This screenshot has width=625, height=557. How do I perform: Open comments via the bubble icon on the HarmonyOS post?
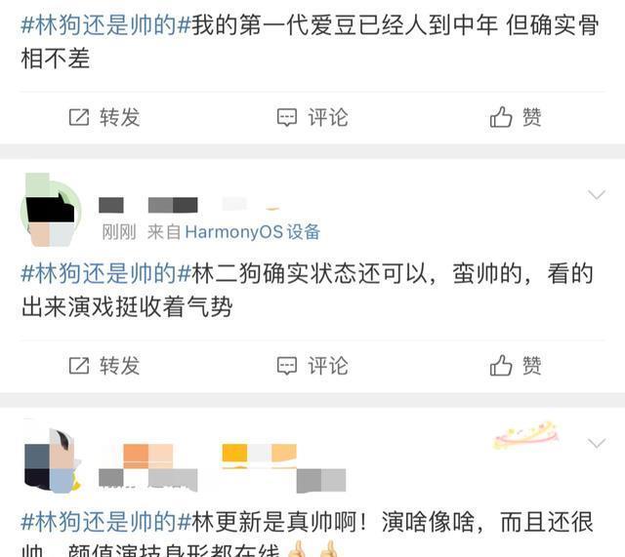(287, 366)
